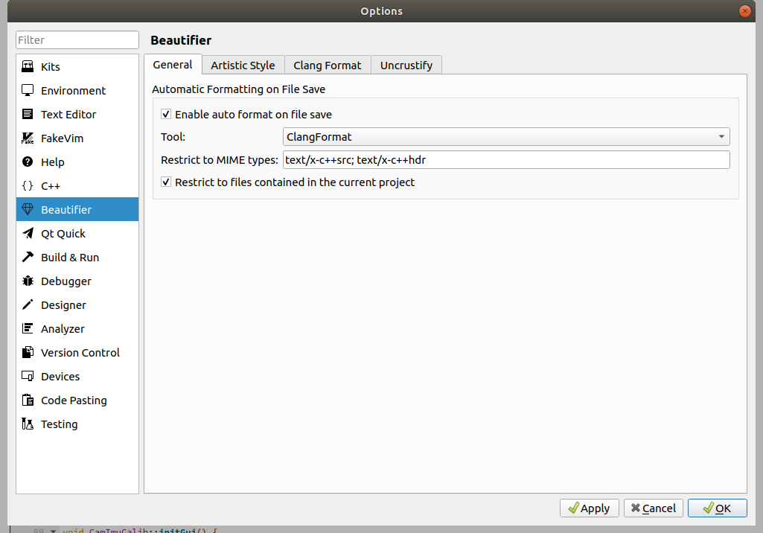763x533 pixels.
Task: Open Environment settings via its icon
Action: (27, 90)
